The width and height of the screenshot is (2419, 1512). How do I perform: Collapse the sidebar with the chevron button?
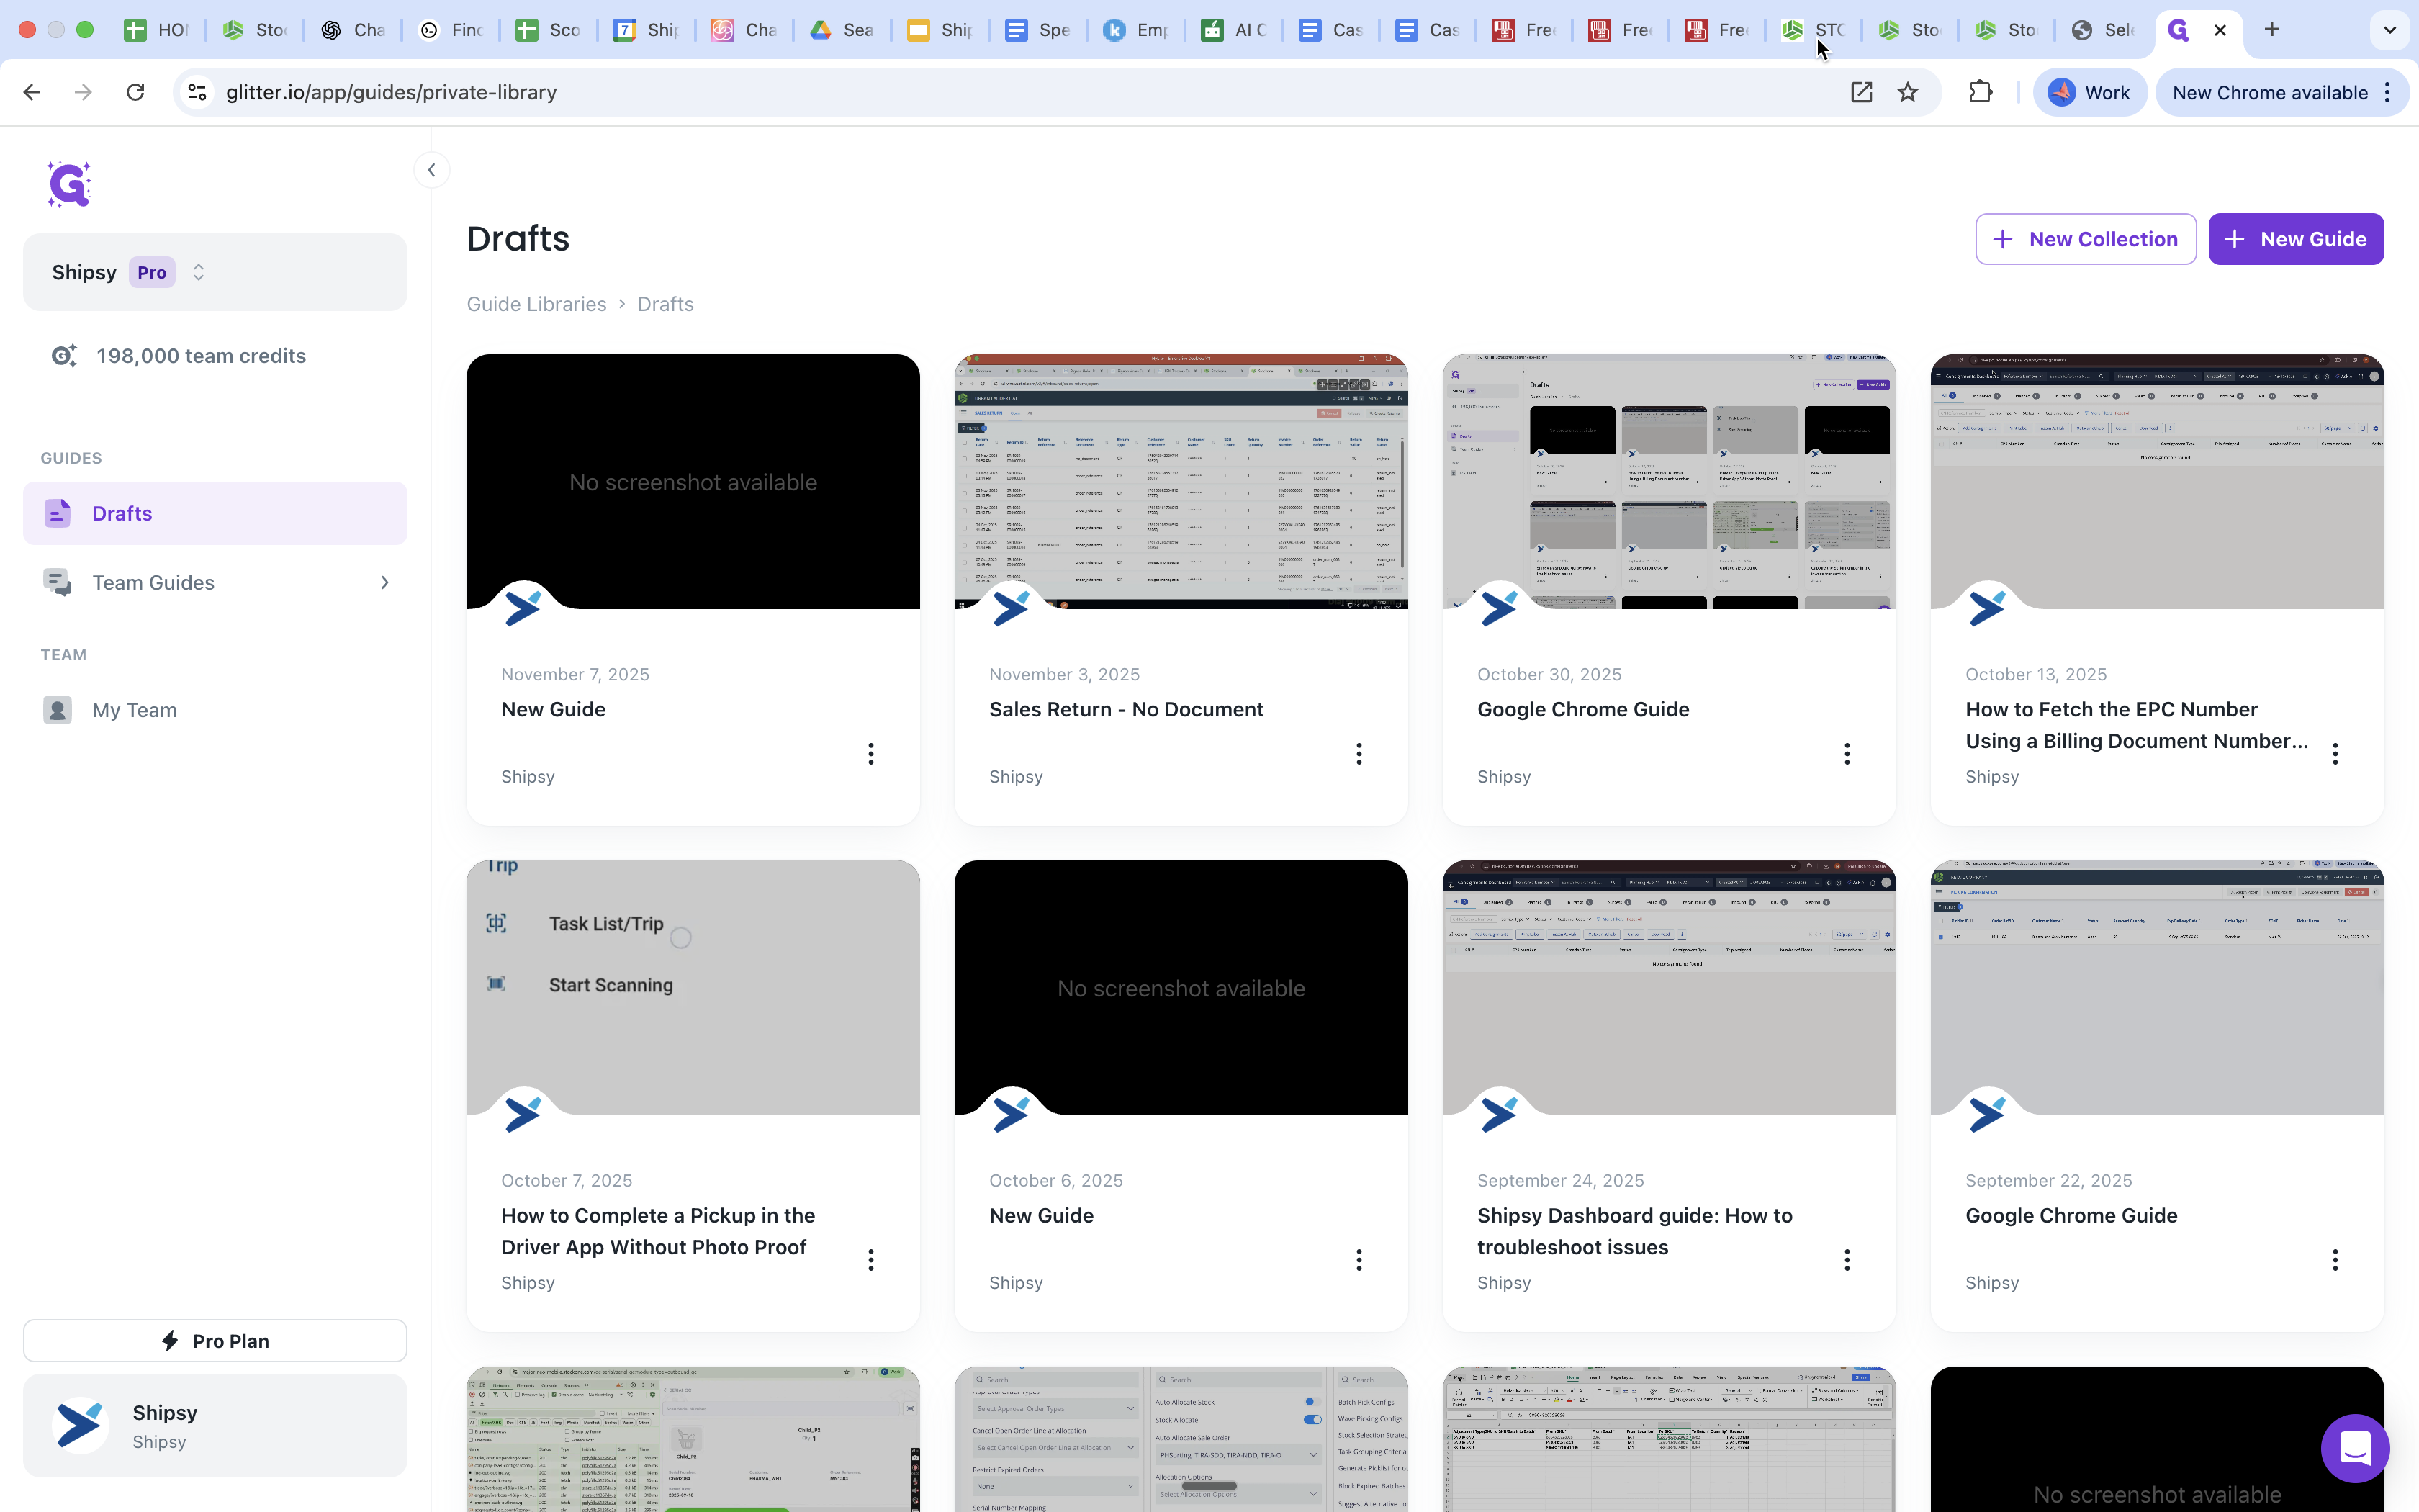click(432, 170)
